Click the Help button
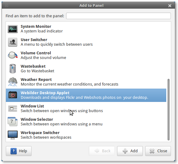Viewport: 178px width, 164px height. coord(19,151)
